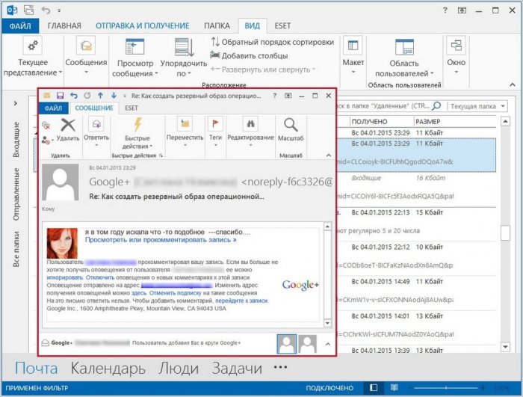Screen dimensions: 523x397
Task: Click the Масштаб zoom magnifier
Action: (x=291, y=130)
